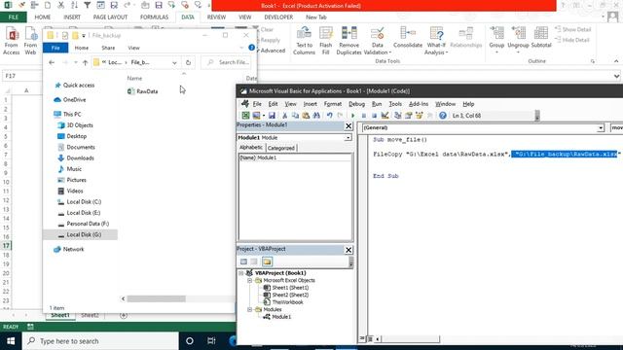The width and height of the screenshot is (623, 350).
Task: Click Task View icon on taskbar
Action: click(x=211, y=341)
